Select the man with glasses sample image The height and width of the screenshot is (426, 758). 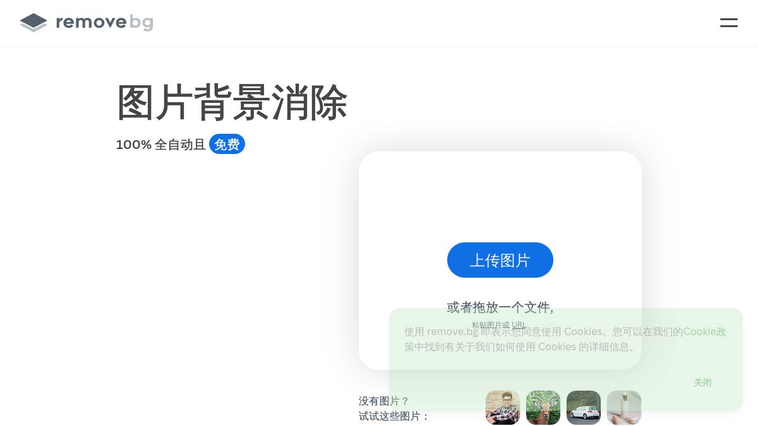[503, 408]
